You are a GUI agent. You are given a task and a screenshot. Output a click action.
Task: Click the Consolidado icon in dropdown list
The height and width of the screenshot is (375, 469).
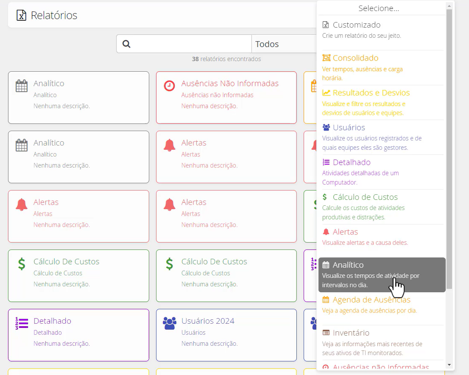pos(327,58)
